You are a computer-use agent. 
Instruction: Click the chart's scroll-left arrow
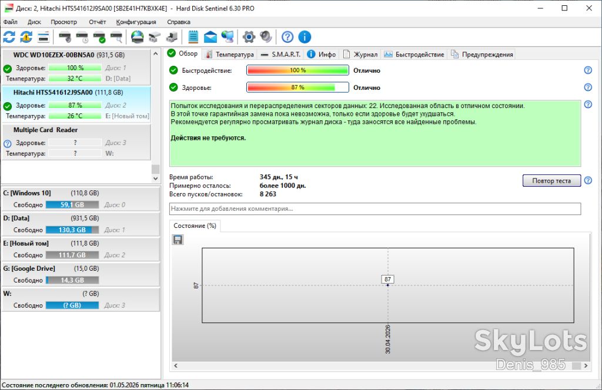[176, 366]
